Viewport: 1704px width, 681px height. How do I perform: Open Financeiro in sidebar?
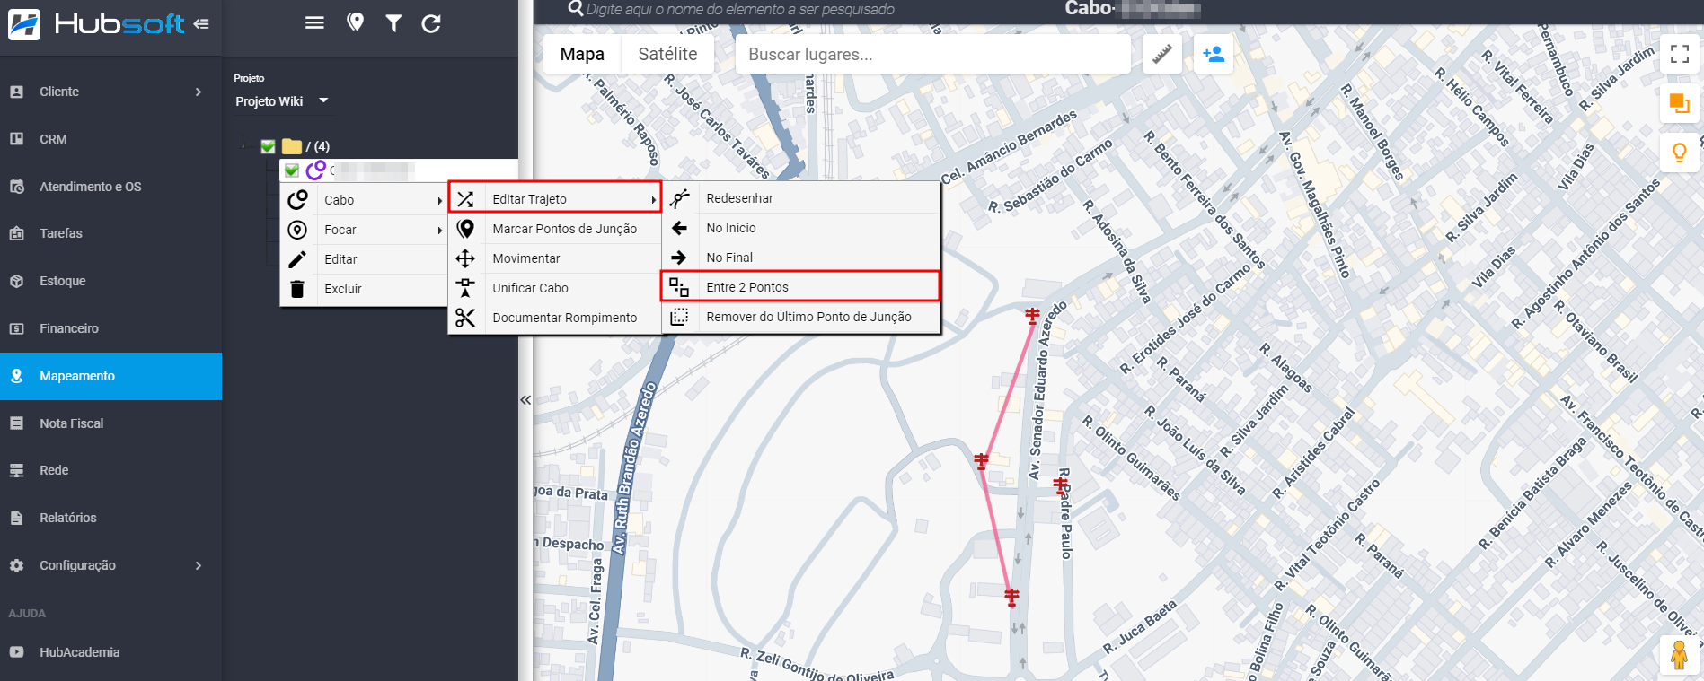click(x=110, y=328)
